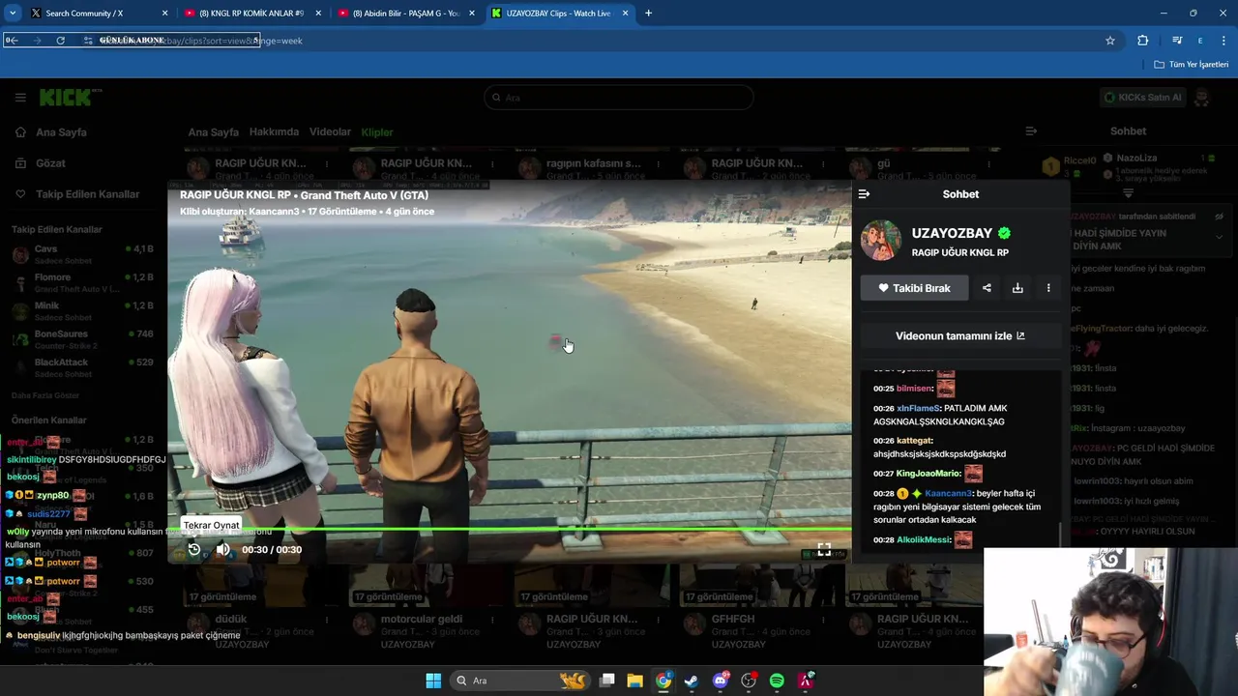This screenshot has width=1238, height=696.
Task: Open File Explorer from taskbar
Action: point(634,681)
